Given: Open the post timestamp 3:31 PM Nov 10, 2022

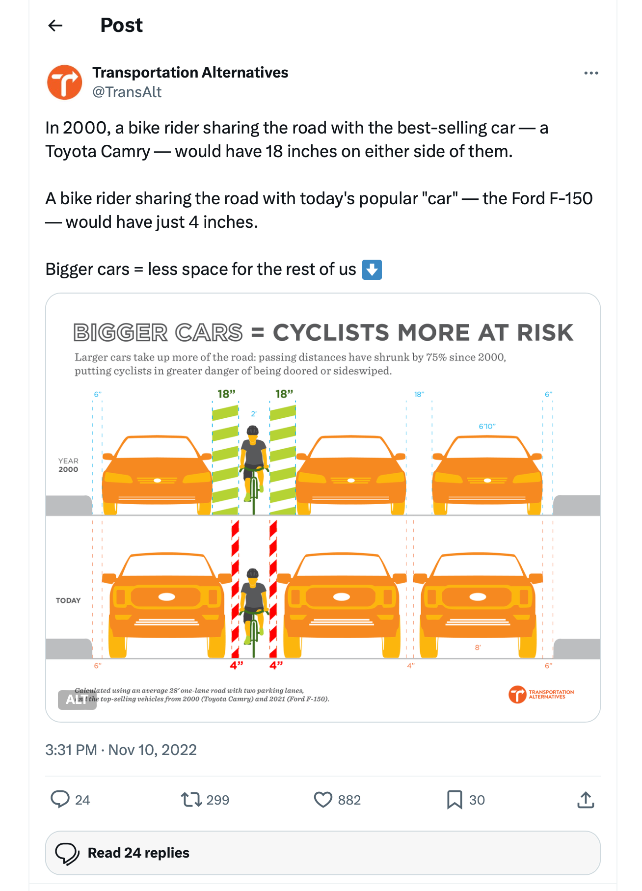Looking at the screenshot, I should click(121, 750).
